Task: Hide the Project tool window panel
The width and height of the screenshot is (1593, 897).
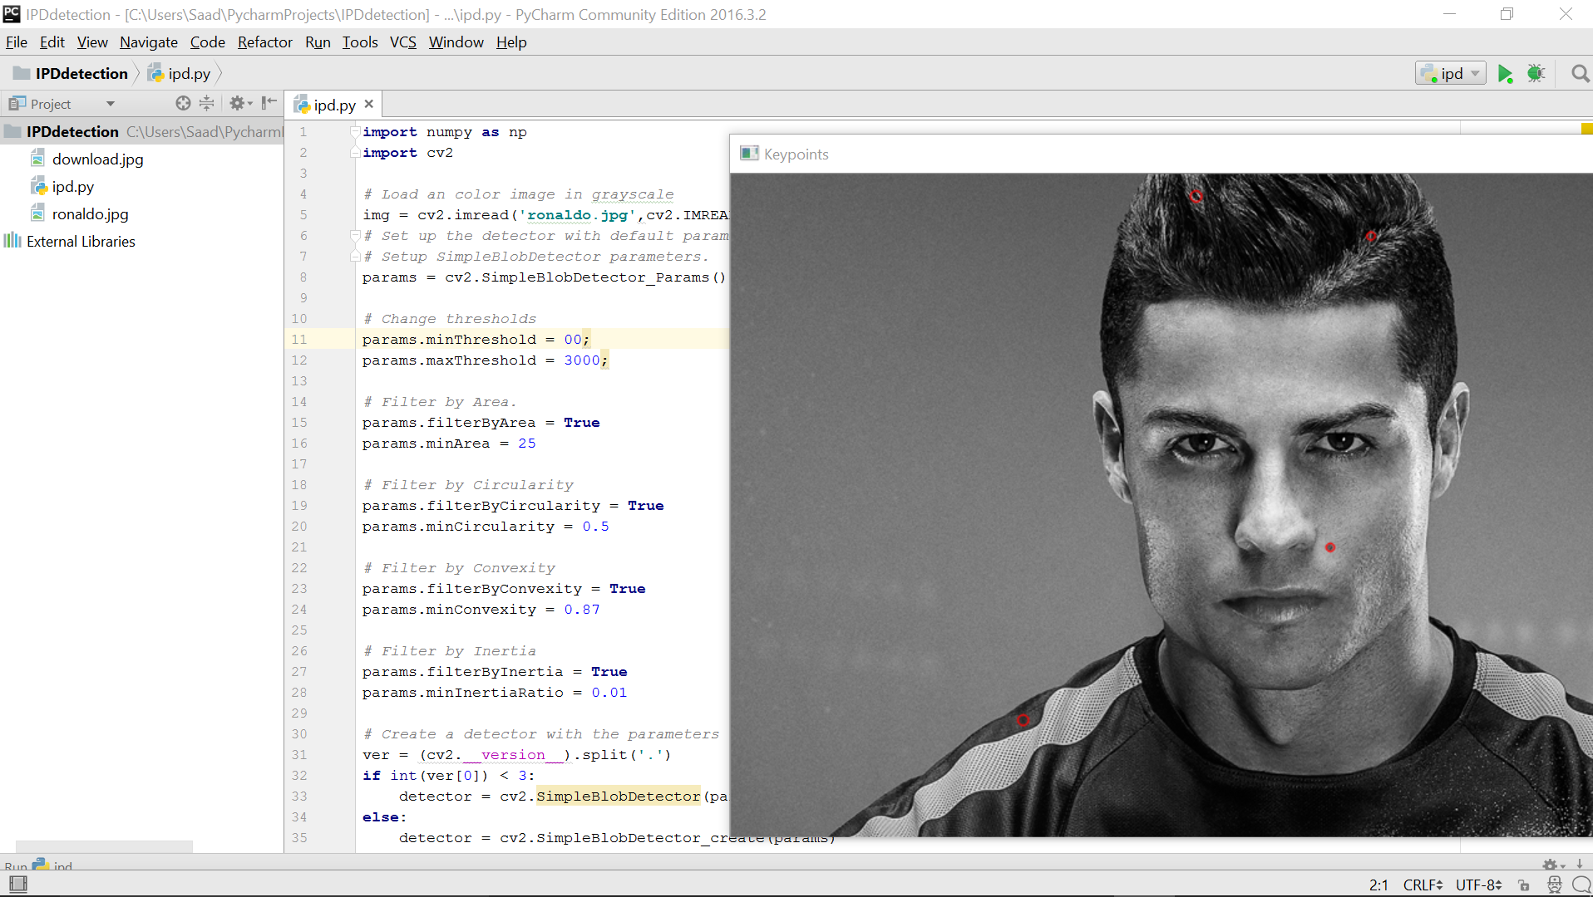Action: point(269,103)
